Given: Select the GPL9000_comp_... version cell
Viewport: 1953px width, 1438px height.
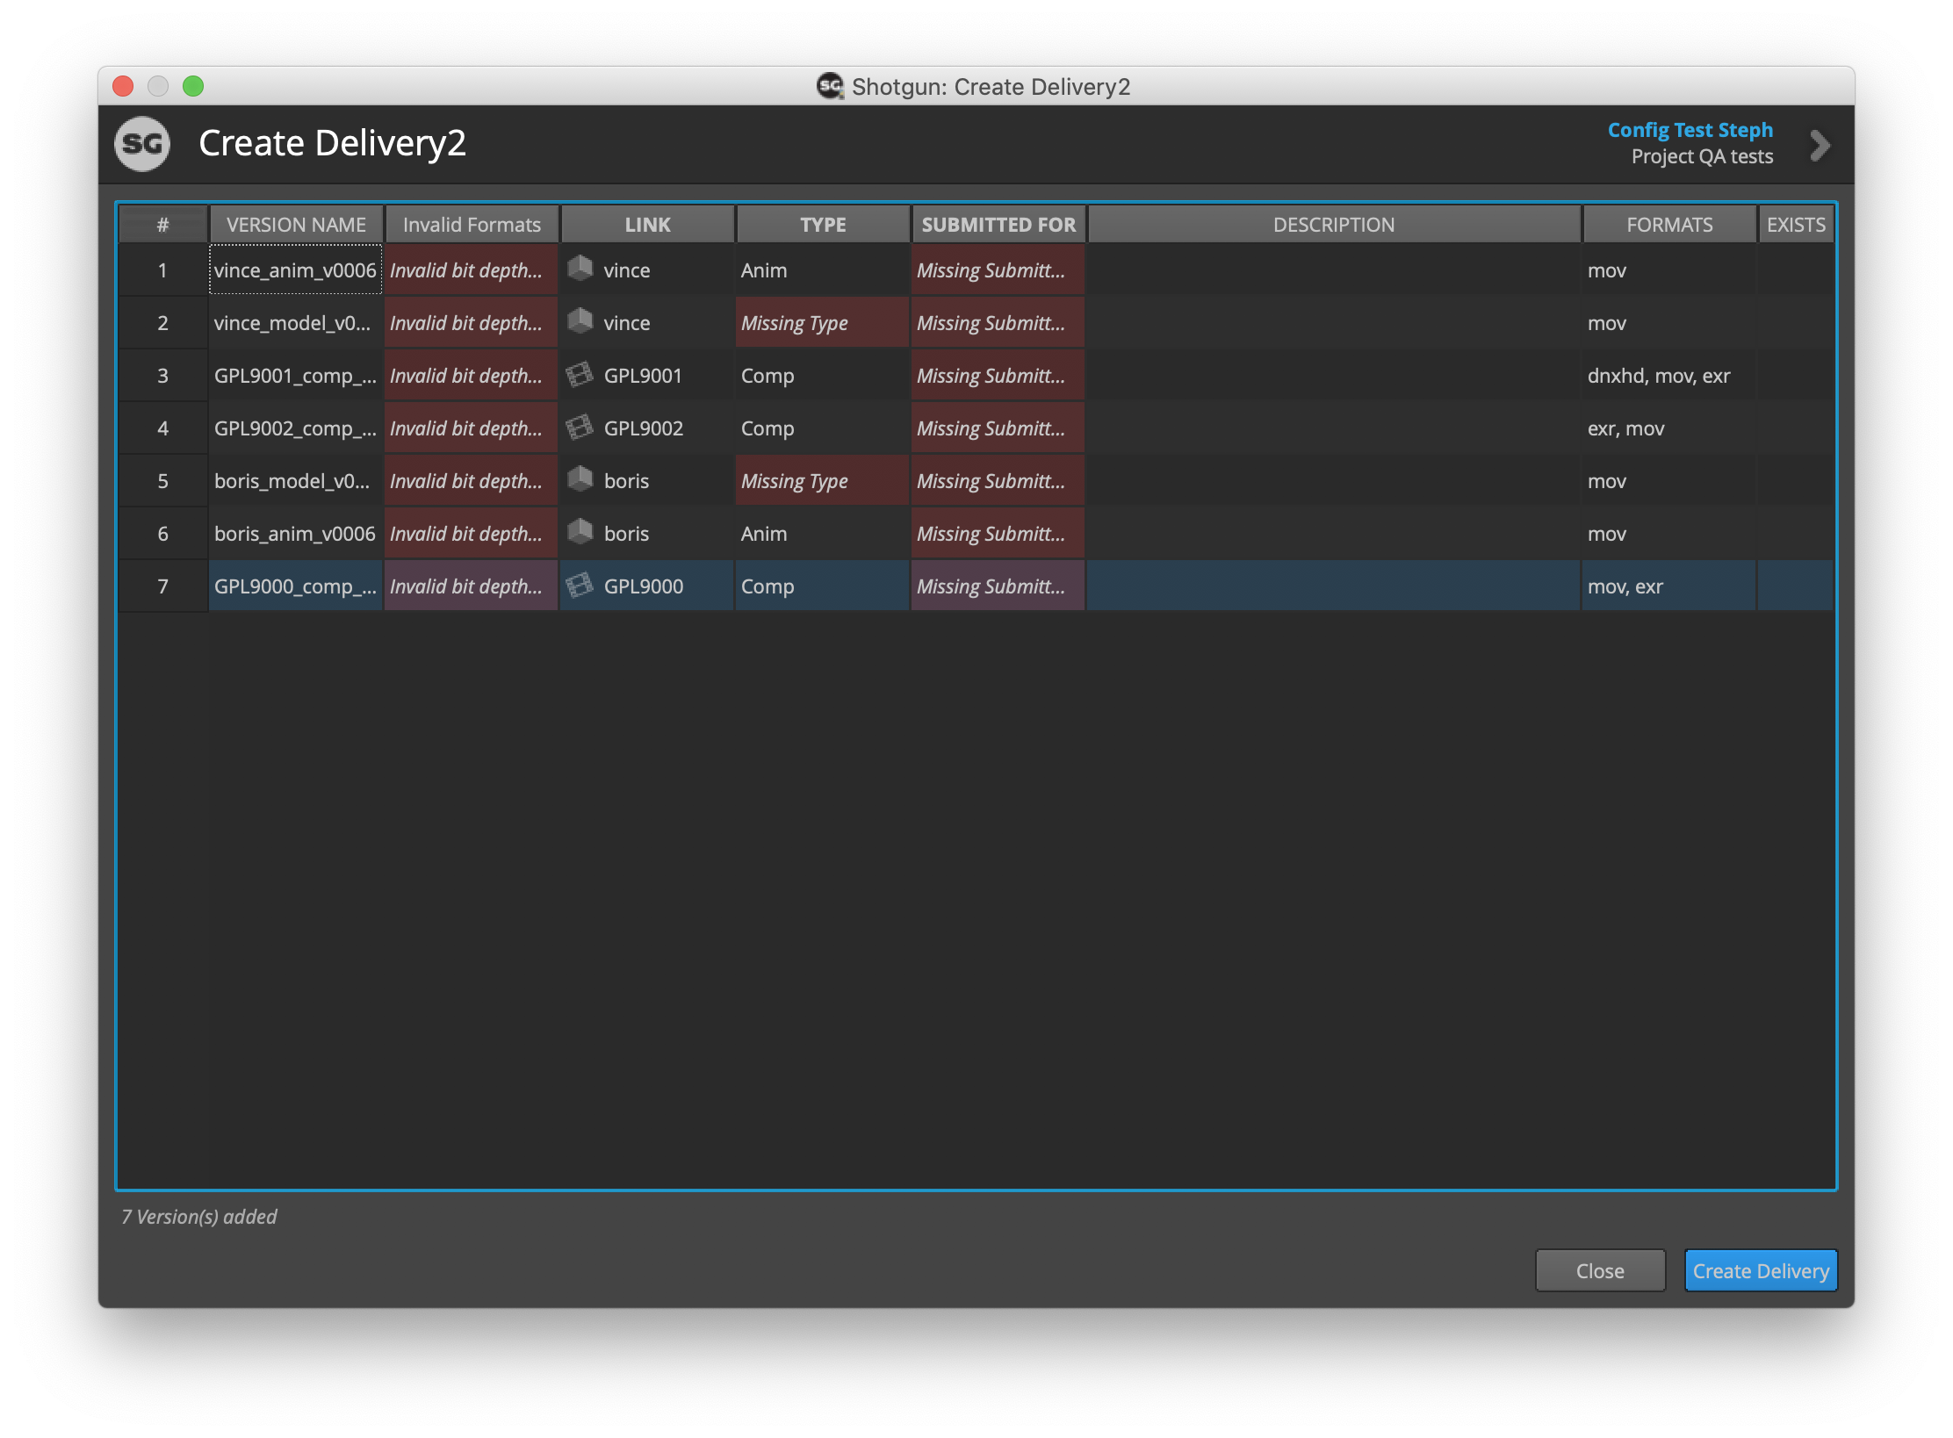Looking at the screenshot, I should pos(296,586).
